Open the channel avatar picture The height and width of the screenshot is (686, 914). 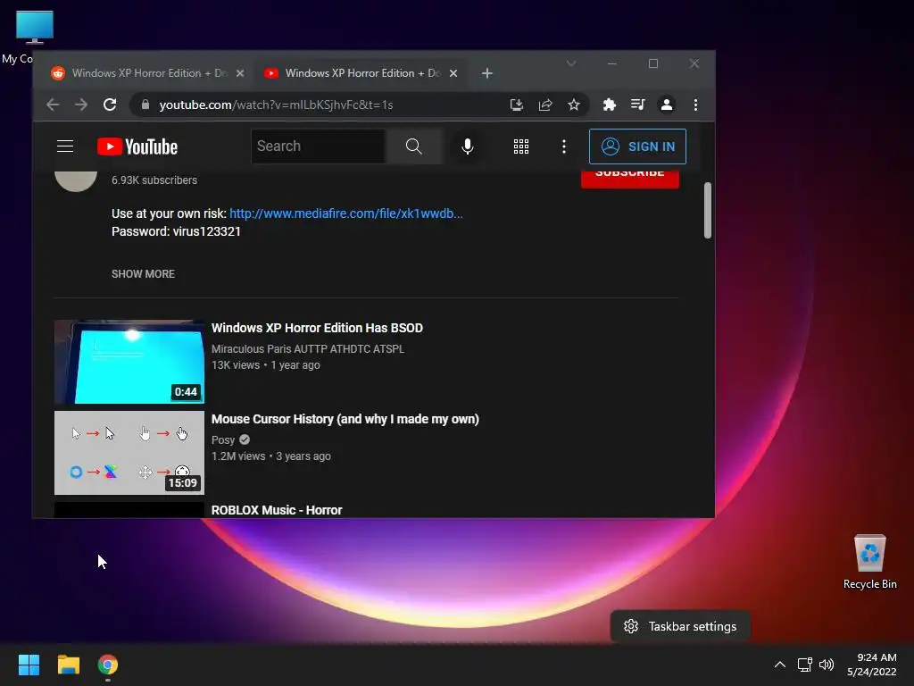[76, 180]
